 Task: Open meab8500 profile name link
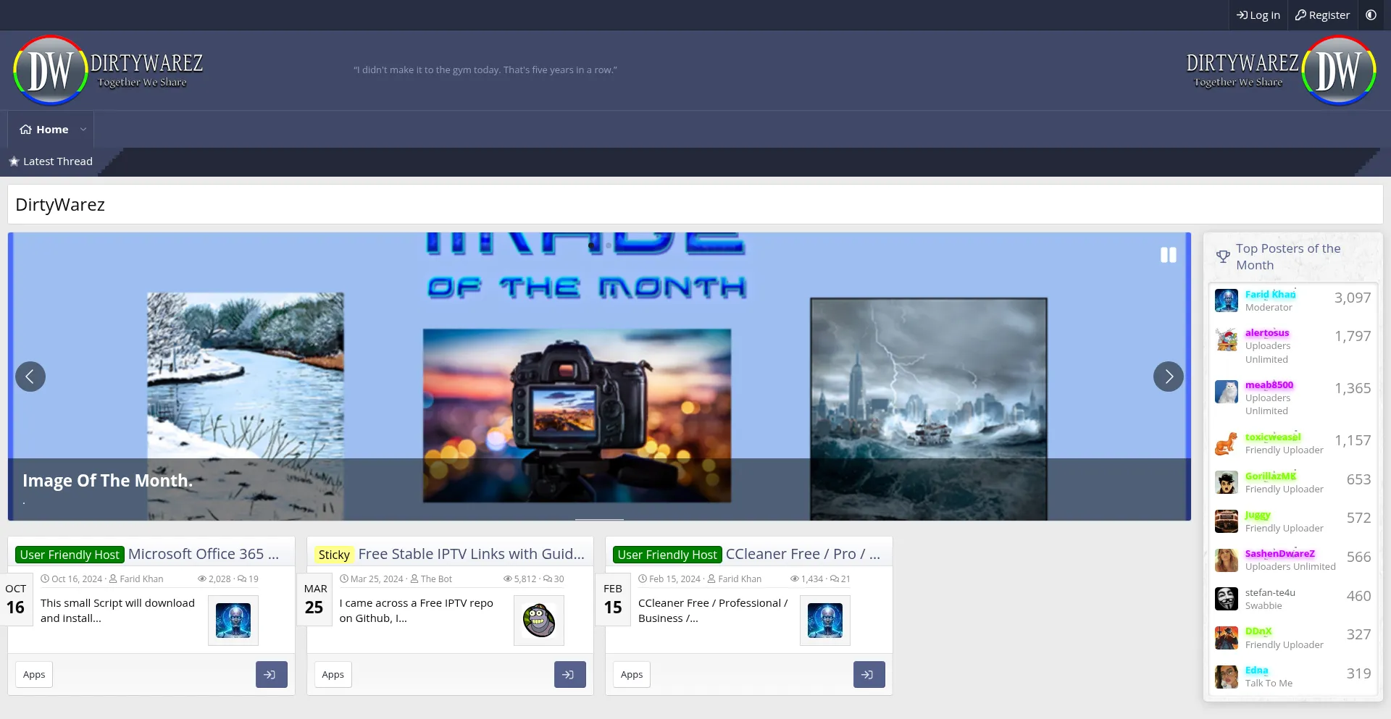pos(1269,385)
